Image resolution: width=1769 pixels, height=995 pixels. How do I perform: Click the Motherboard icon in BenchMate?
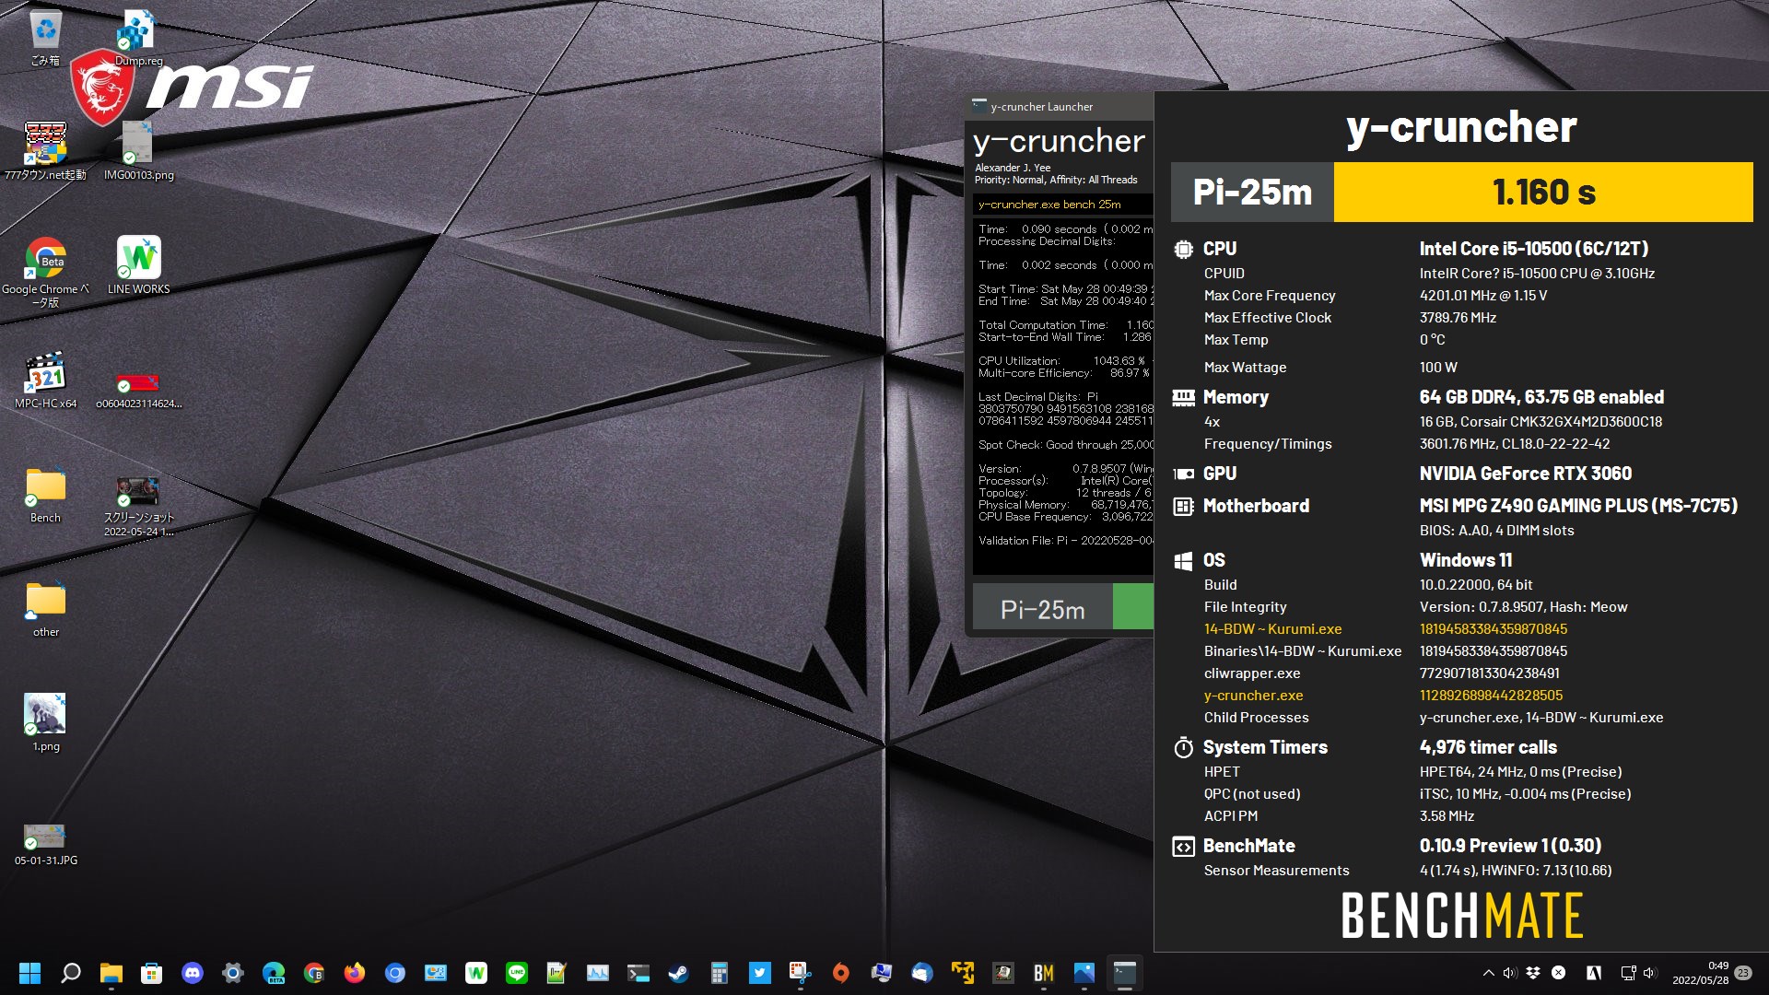[x=1183, y=506]
